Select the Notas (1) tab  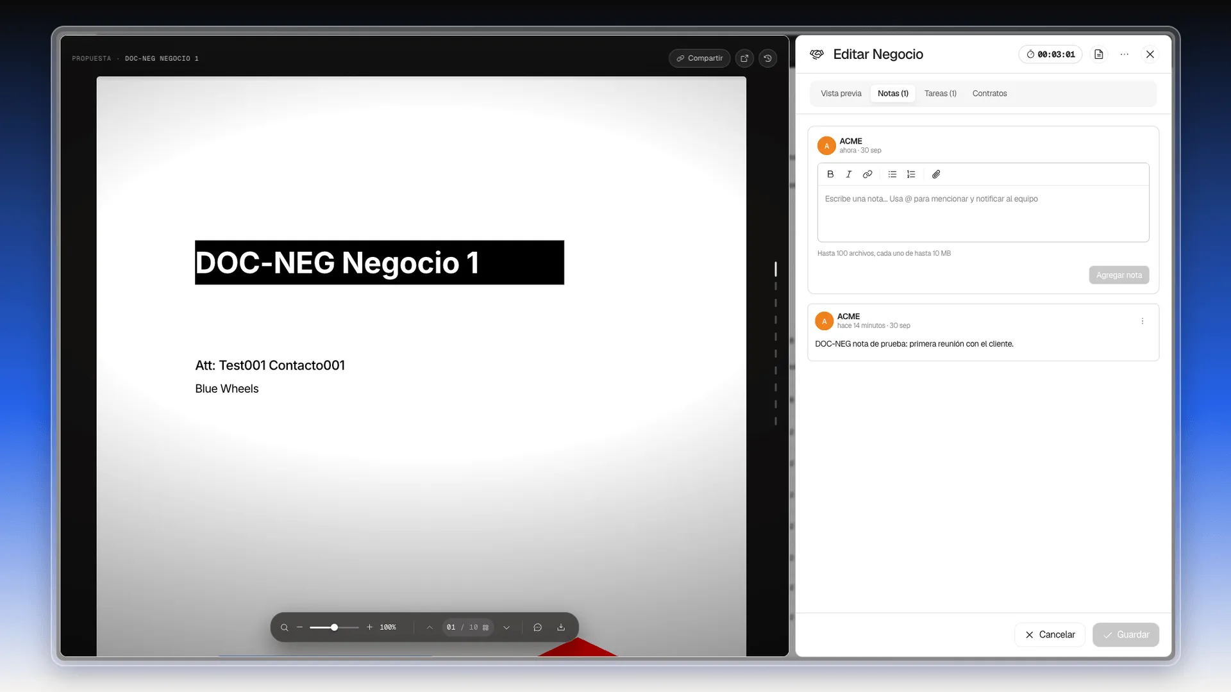click(x=893, y=94)
